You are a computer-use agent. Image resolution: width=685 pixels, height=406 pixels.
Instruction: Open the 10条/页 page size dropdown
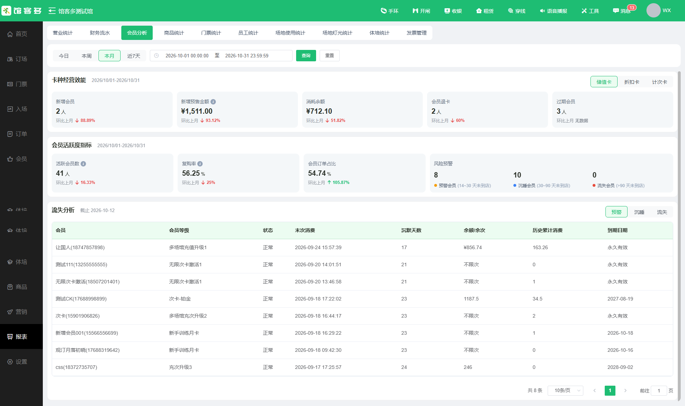pos(565,391)
